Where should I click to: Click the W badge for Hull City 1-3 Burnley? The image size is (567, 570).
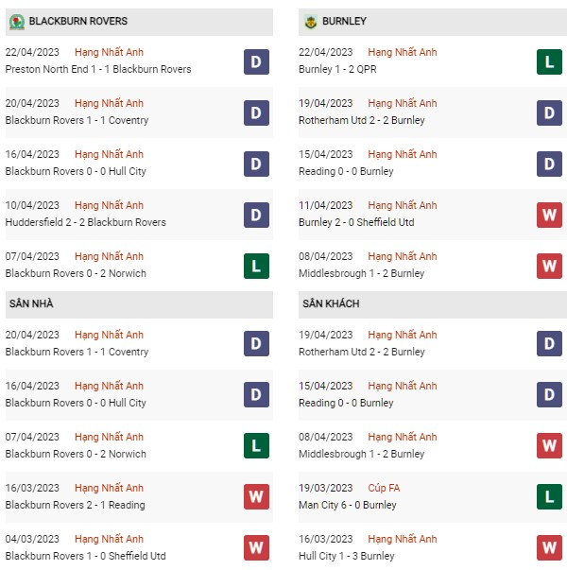550,548
